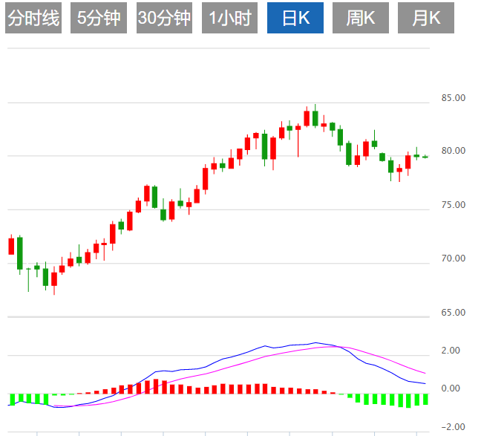Show the 1小时 chart view
The height and width of the screenshot is (436, 481).
tap(229, 18)
